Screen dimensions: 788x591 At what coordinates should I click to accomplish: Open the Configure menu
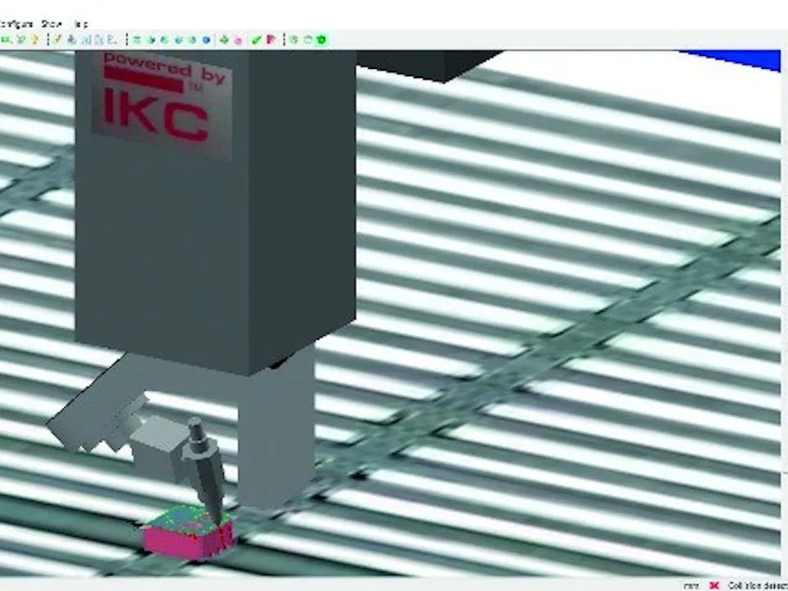[16, 24]
